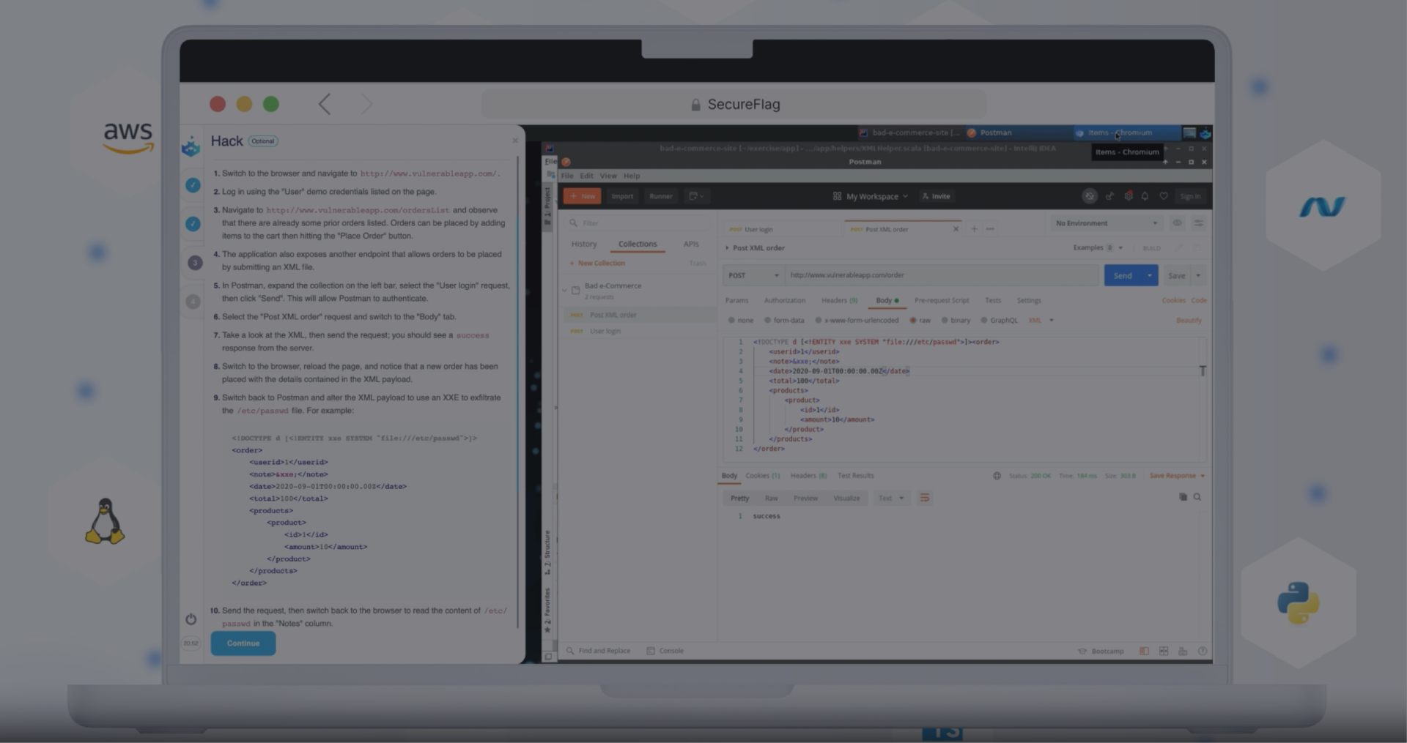Open the File menu in Postman
This screenshot has height=743, width=1407.
pos(567,176)
